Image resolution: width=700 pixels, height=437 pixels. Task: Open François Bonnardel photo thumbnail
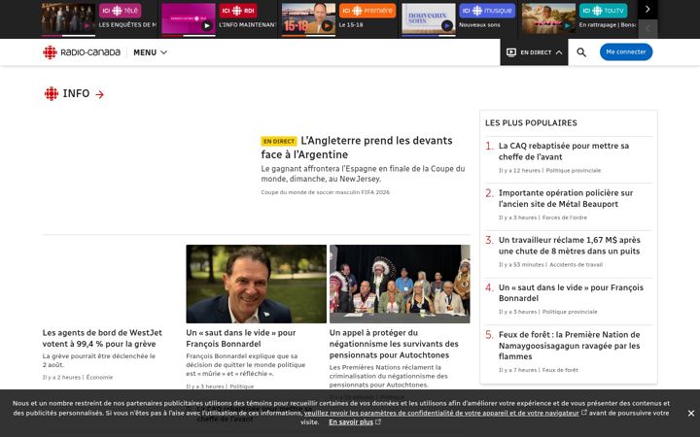257,284
